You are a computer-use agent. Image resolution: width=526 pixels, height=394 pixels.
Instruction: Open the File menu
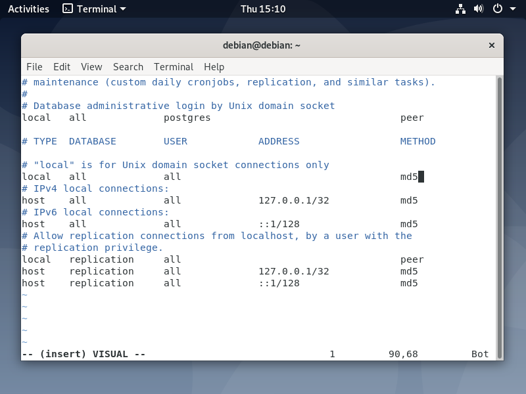35,67
